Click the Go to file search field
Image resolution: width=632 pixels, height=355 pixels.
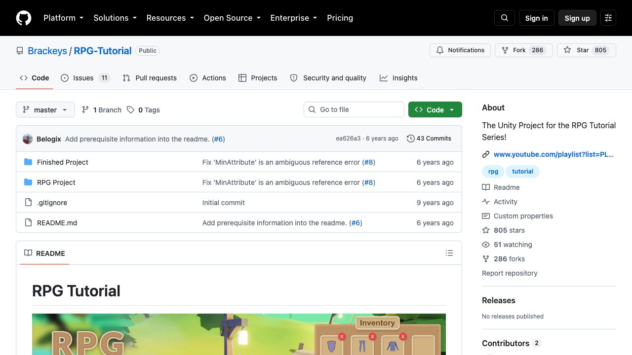pyautogui.click(x=354, y=109)
